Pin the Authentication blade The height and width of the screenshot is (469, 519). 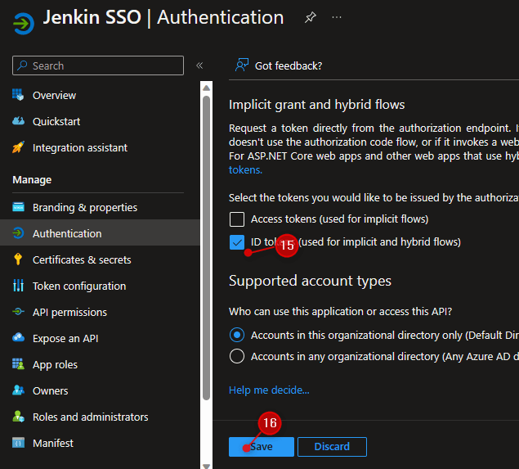coord(310,17)
